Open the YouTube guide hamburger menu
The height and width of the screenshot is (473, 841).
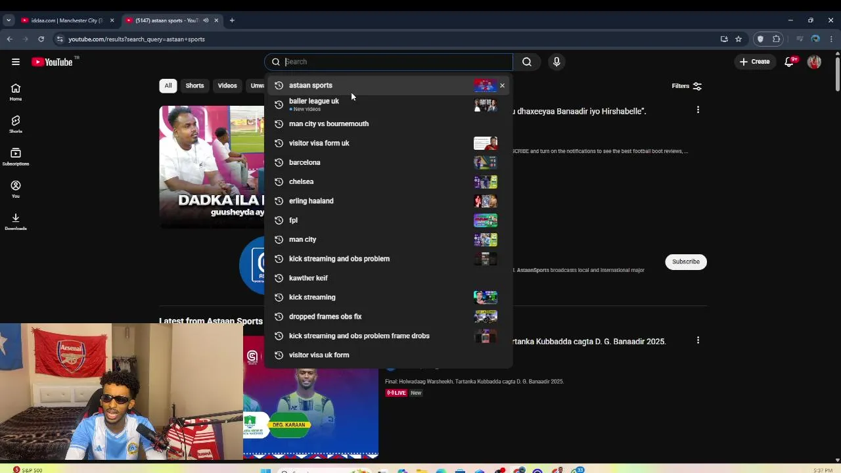pos(16,62)
